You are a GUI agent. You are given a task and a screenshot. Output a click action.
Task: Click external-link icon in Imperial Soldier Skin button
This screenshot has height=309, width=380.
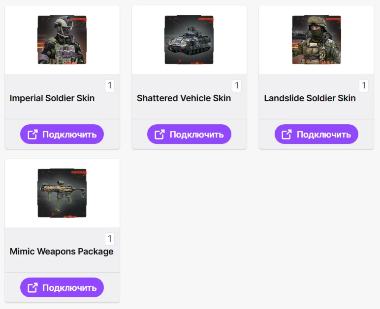point(32,134)
